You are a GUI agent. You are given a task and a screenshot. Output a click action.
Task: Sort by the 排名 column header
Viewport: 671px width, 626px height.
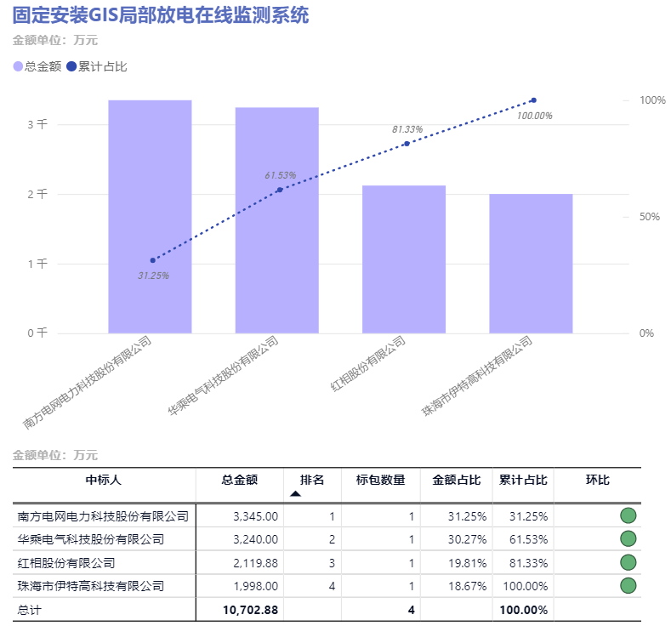click(312, 480)
